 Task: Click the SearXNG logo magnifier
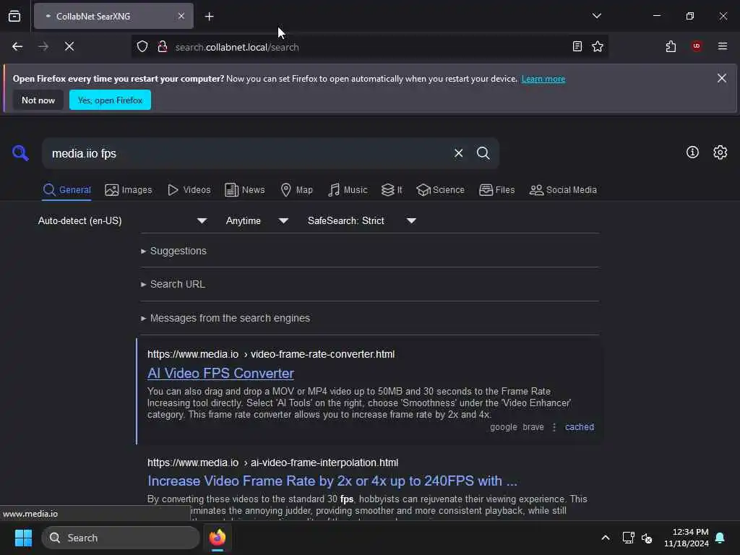[20, 153]
